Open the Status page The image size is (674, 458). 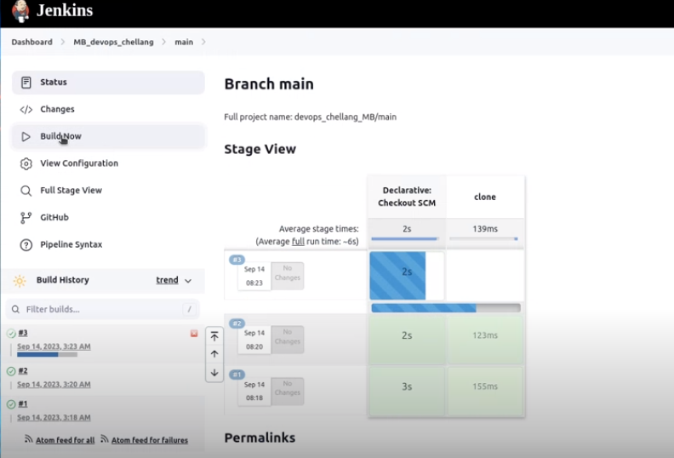coord(108,82)
